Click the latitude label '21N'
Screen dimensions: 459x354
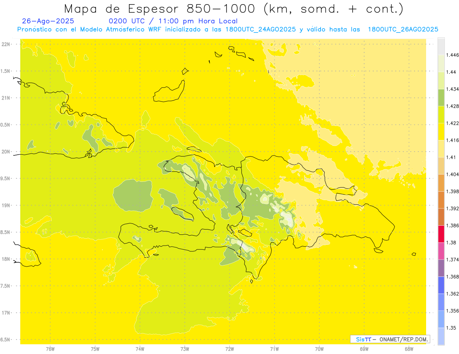[6, 98]
